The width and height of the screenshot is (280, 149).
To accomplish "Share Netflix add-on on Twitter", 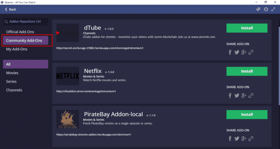I will pyautogui.click(x=237, y=95).
